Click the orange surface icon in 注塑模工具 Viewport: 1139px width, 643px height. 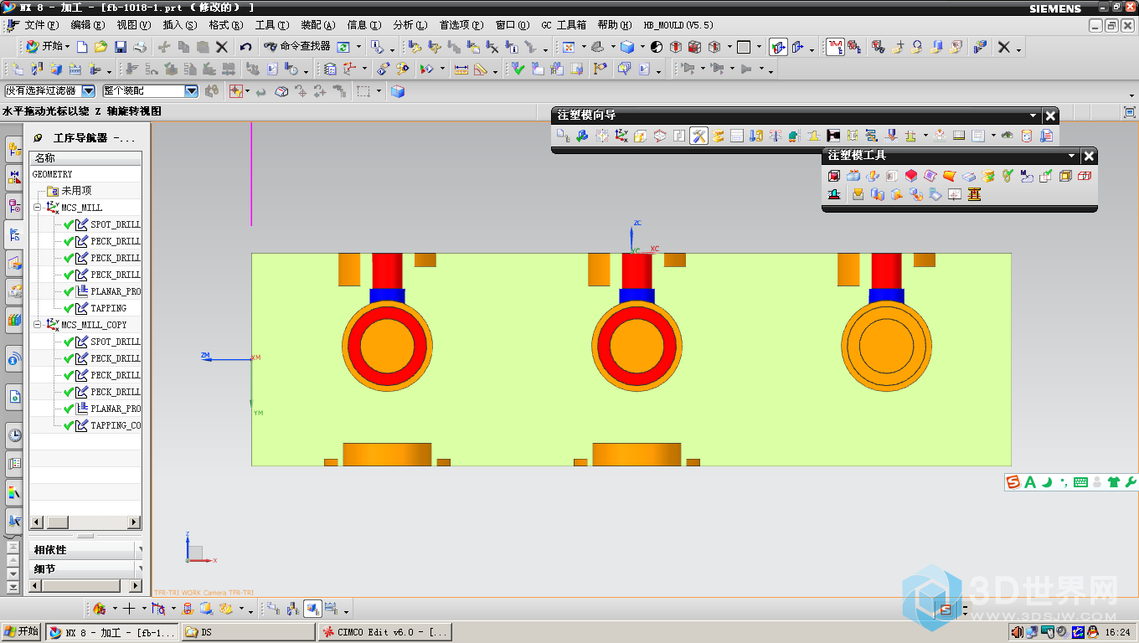coord(950,176)
